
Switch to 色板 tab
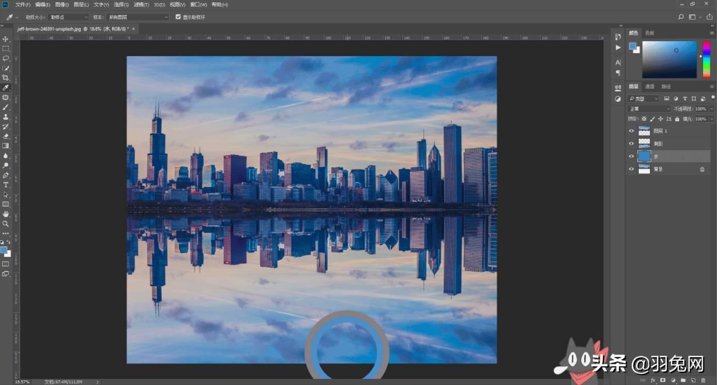[650, 33]
